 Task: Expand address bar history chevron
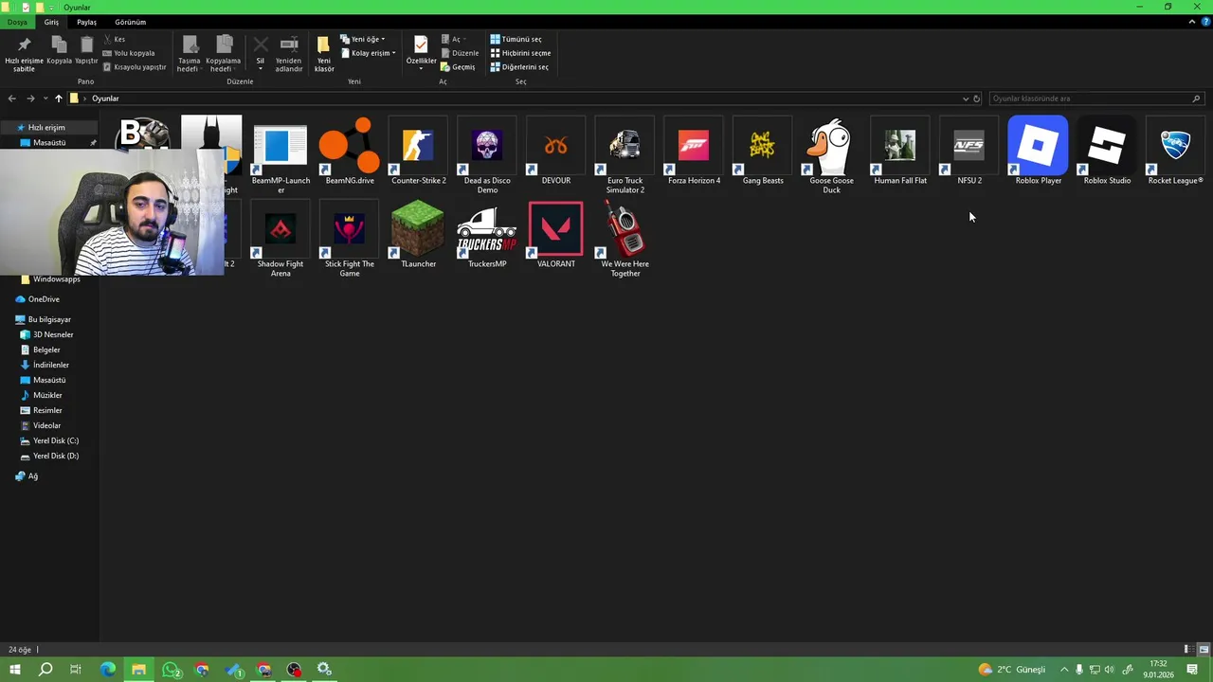click(966, 99)
